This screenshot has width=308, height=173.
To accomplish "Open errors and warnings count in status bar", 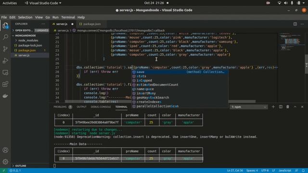I will click(15, 171).
